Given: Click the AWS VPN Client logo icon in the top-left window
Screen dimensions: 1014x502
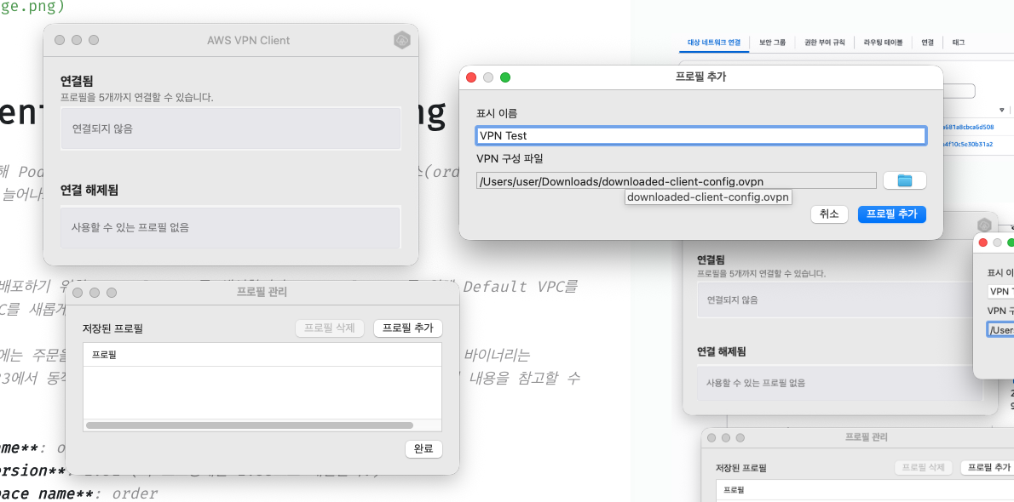Looking at the screenshot, I should click(x=401, y=40).
